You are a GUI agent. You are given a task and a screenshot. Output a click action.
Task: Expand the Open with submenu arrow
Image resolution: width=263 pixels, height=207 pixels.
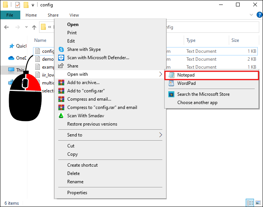coord(160,74)
